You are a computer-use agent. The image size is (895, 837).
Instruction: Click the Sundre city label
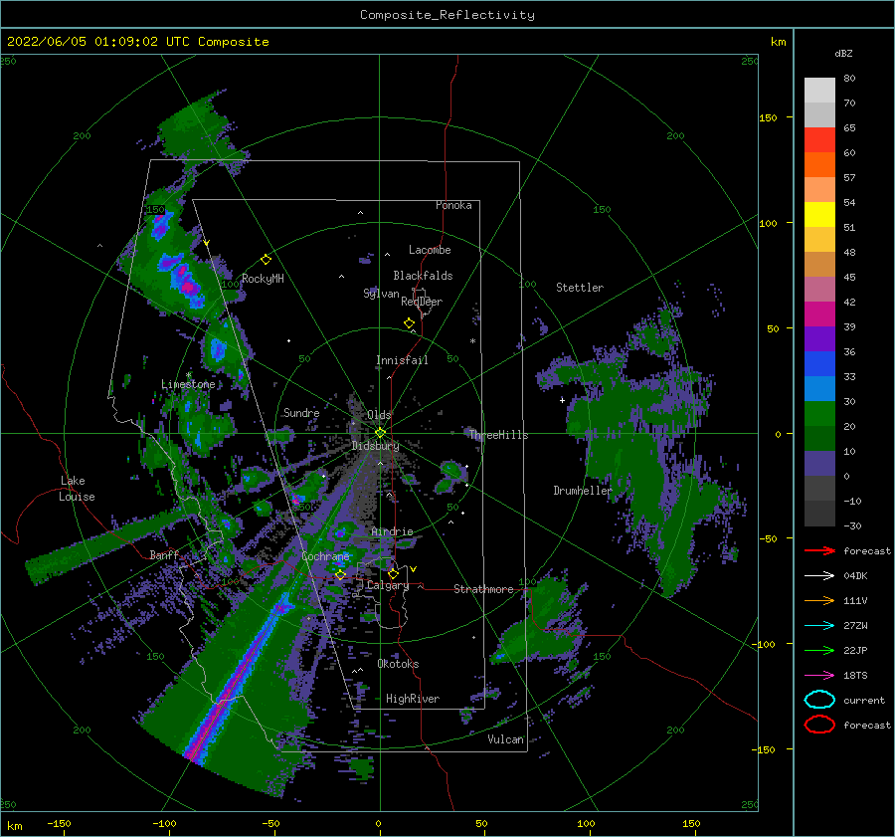pyautogui.click(x=301, y=412)
